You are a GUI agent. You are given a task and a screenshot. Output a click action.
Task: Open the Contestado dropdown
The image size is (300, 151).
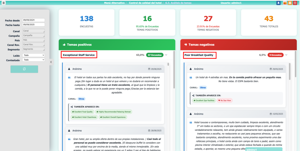click(33, 60)
